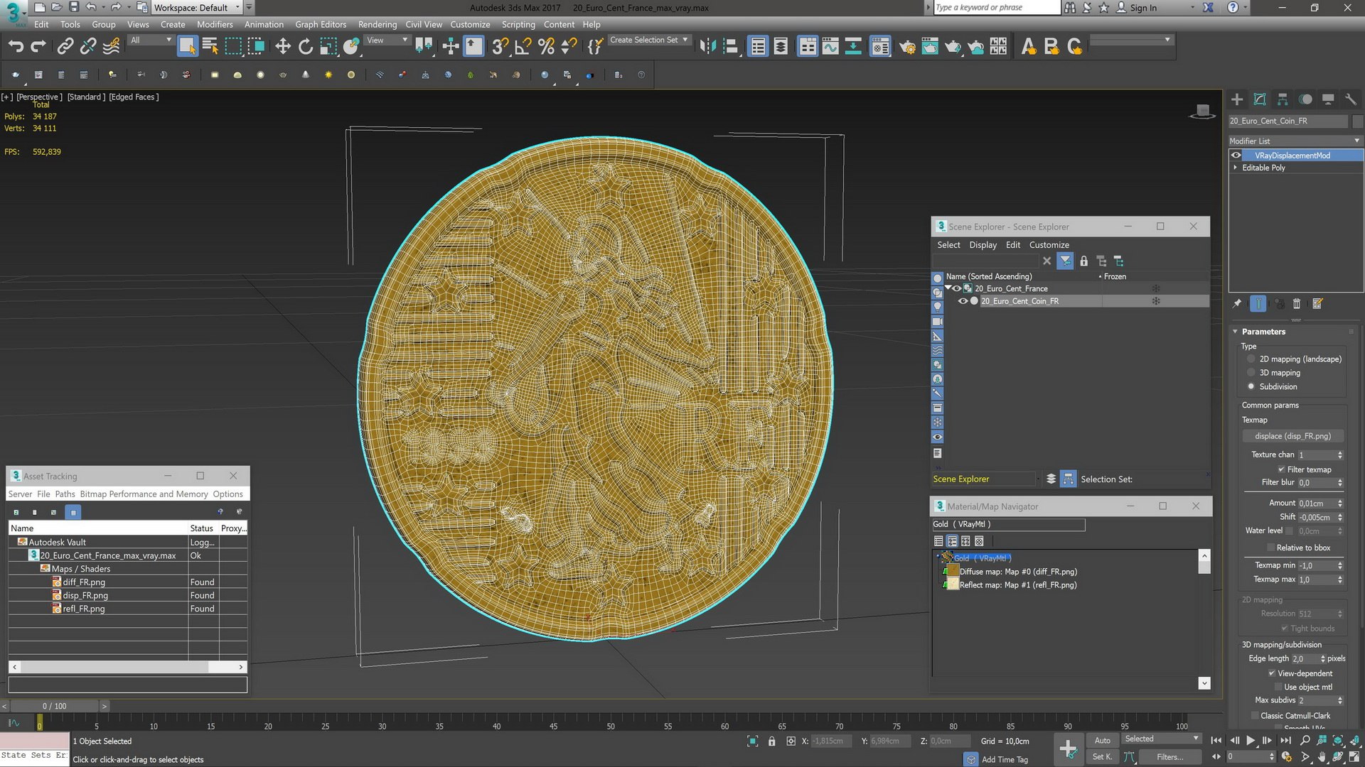
Task: Activate the Select and Uniform Scale tool
Action: (328, 47)
